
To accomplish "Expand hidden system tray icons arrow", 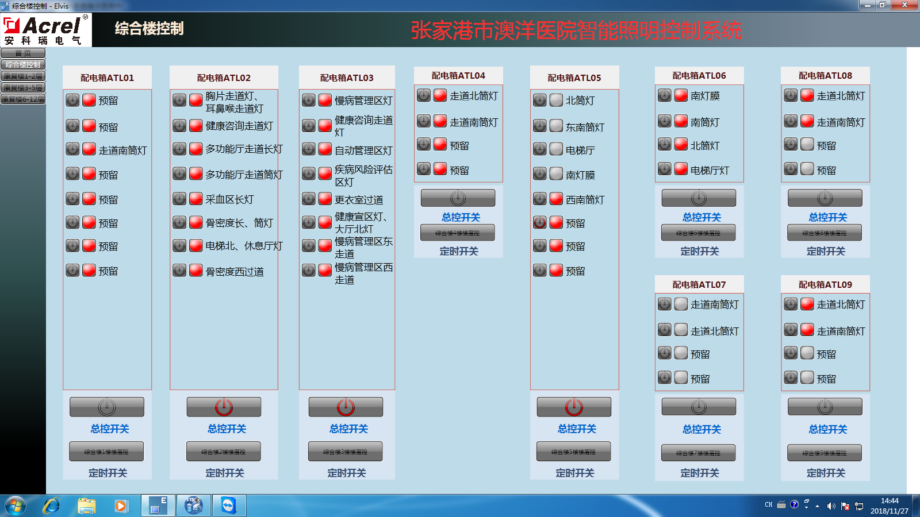I will [817, 506].
